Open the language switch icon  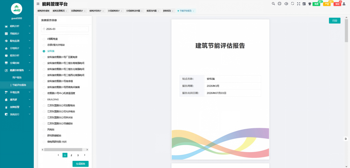coord(304,4)
